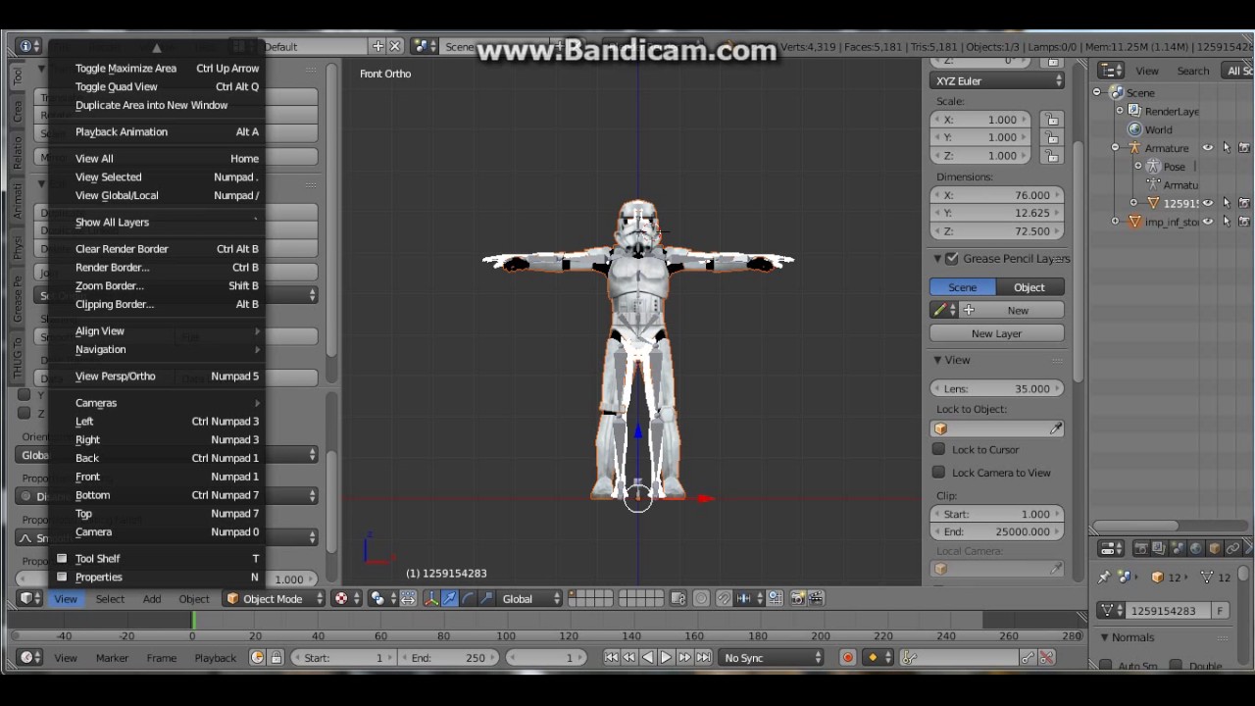Viewport: 1255px width, 706px height.
Task: Expand the Pose tree node
Action: (1138, 167)
